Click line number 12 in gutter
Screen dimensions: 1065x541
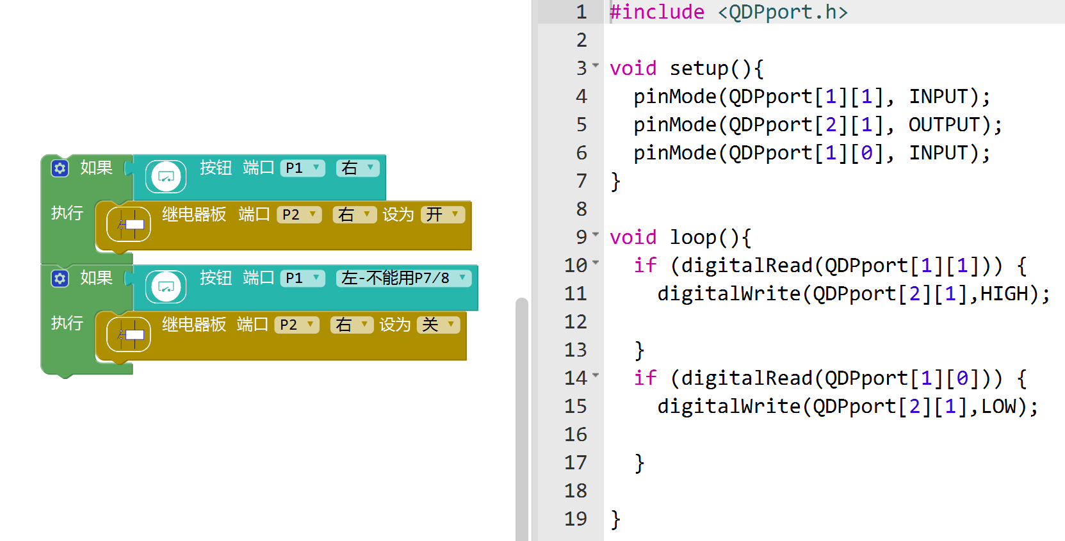[576, 322]
